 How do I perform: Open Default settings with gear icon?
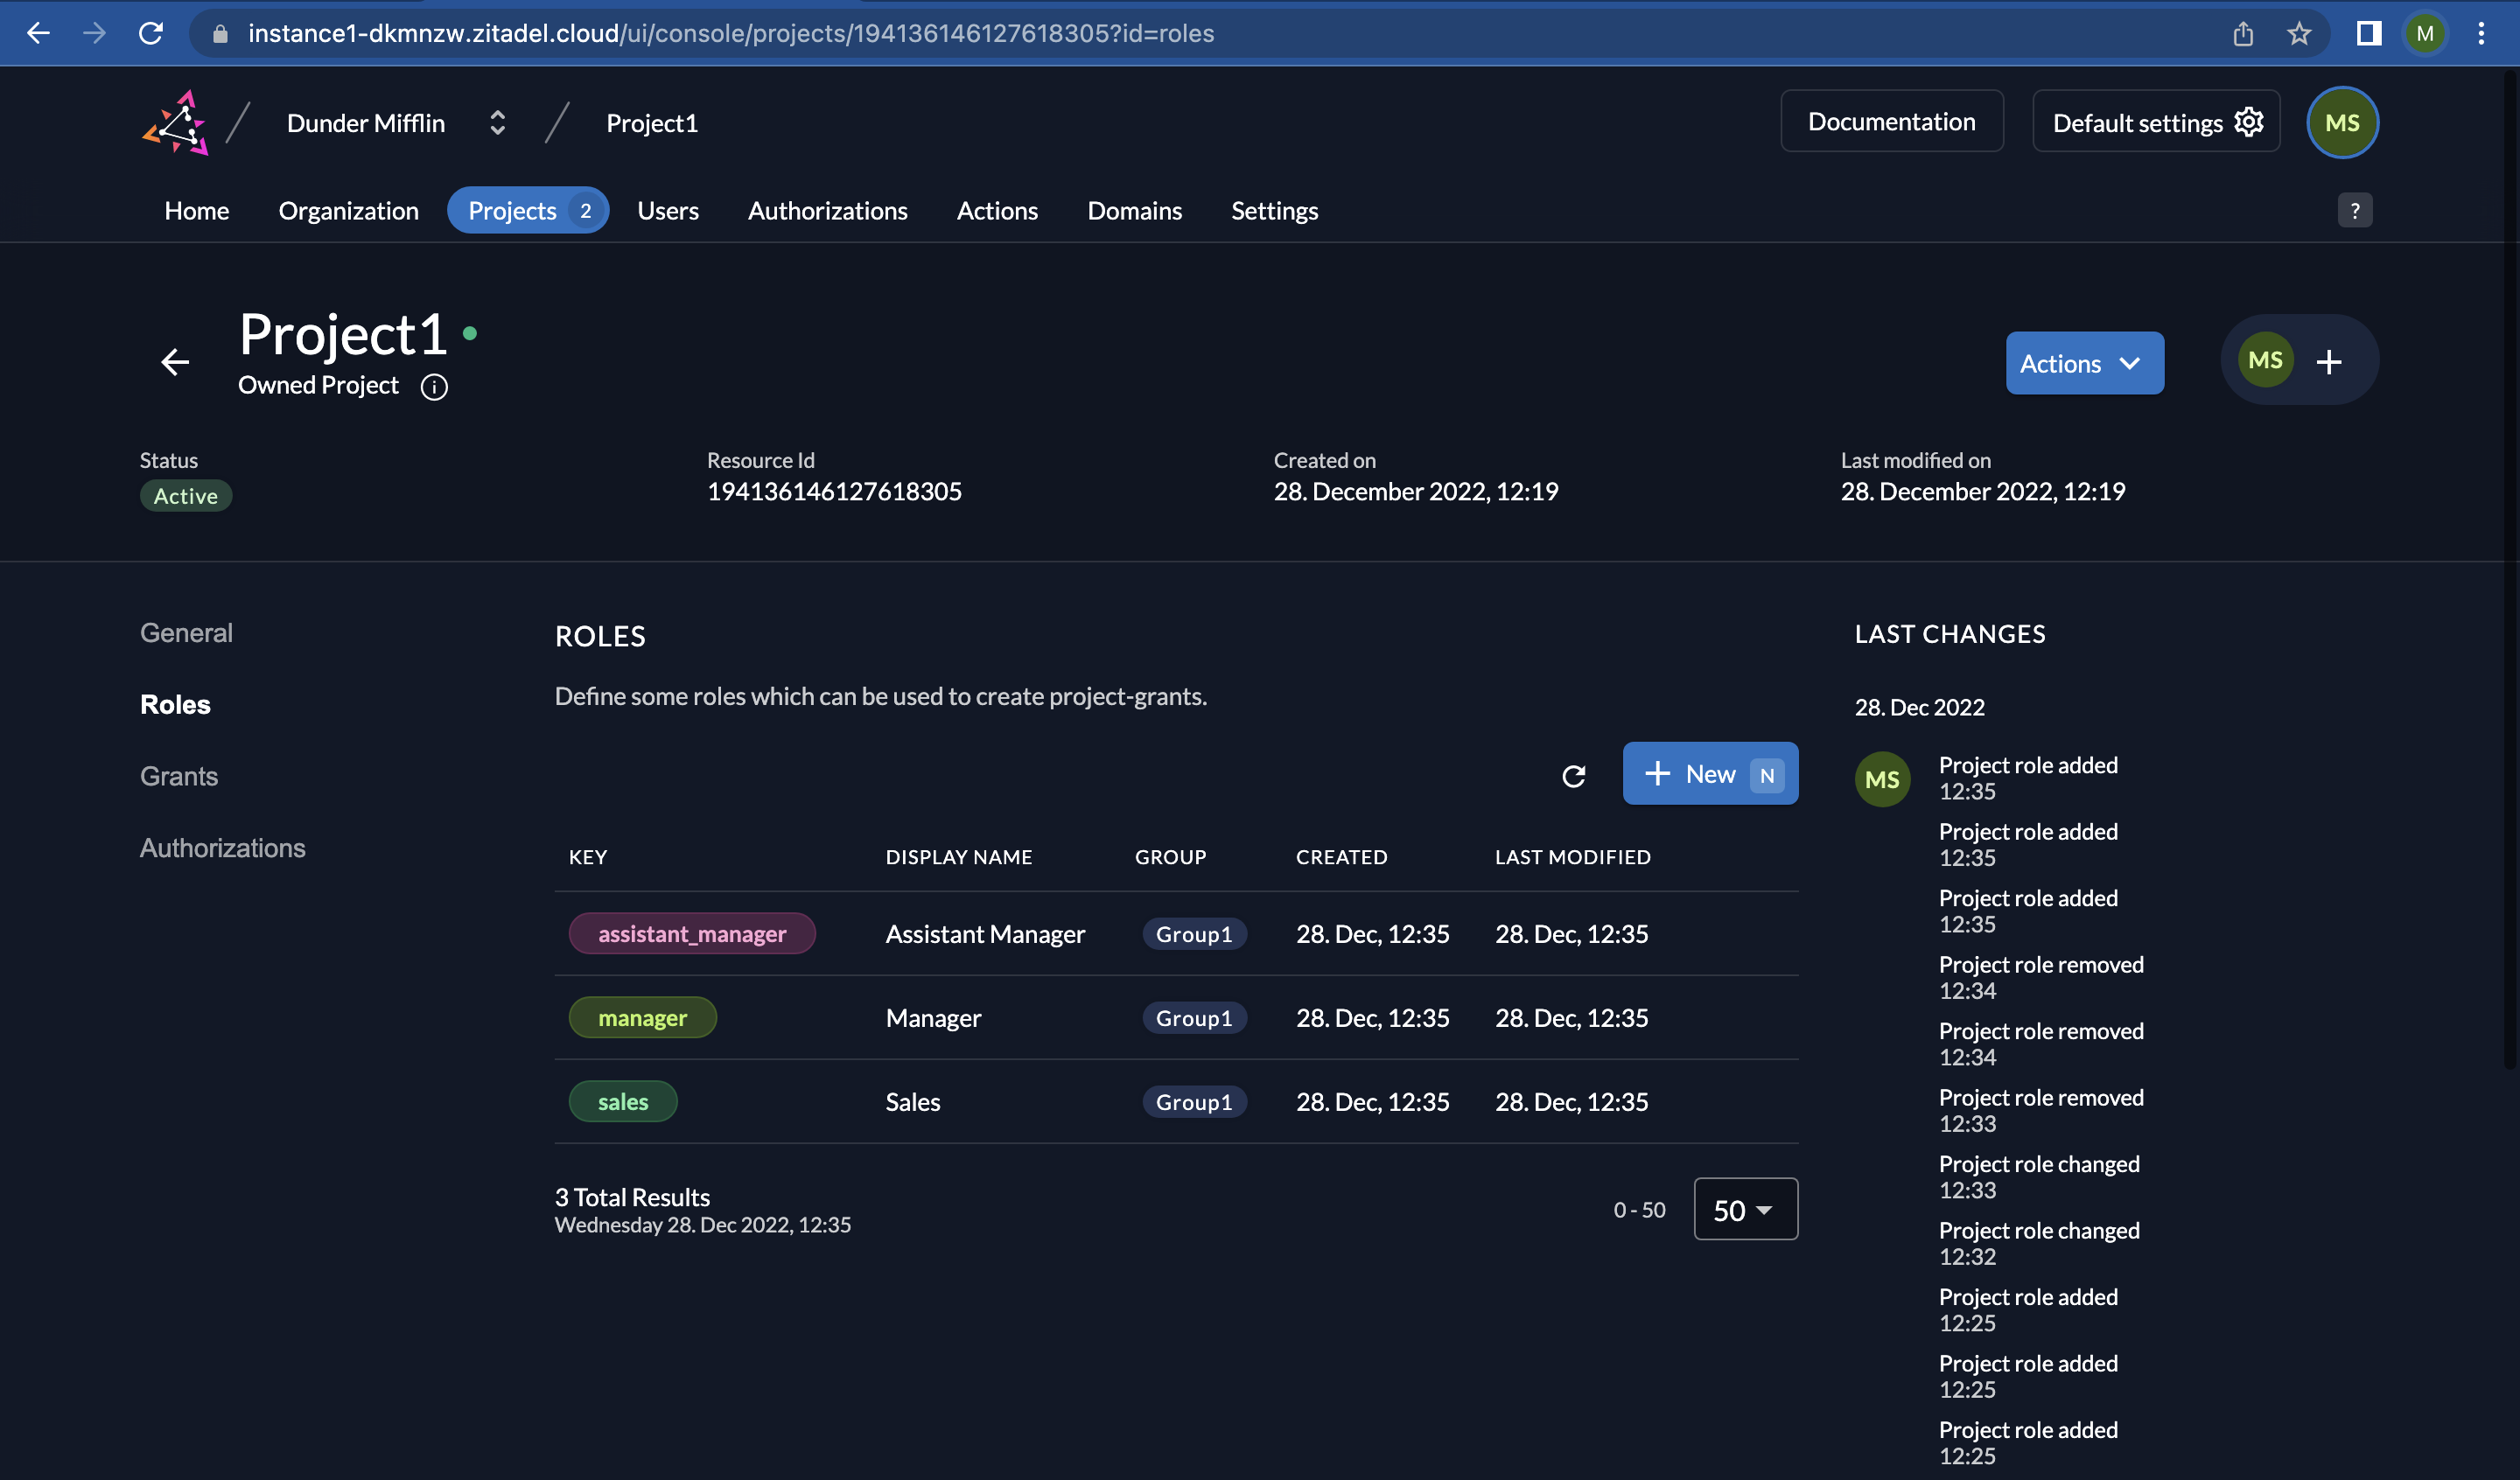[2156, 123]
